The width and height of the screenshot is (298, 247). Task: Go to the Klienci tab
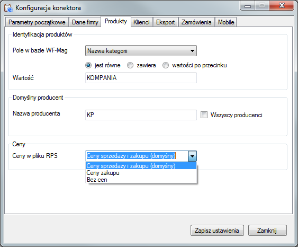[x=141, y=22]
